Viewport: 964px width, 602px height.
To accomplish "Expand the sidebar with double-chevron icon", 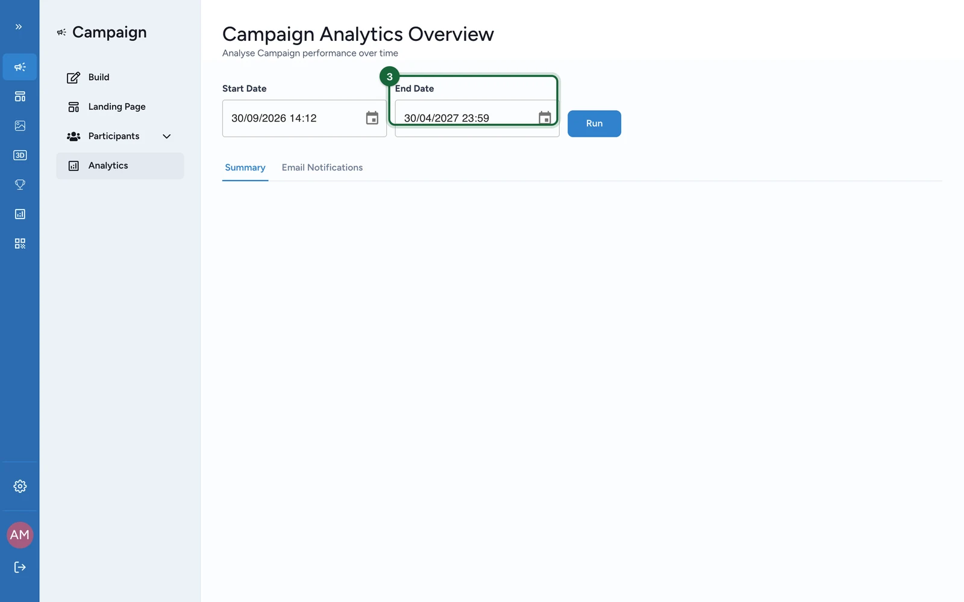I will 19,26.
